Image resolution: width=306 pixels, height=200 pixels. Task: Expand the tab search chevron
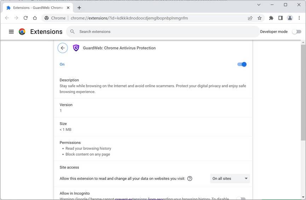[x=259, y=5]
